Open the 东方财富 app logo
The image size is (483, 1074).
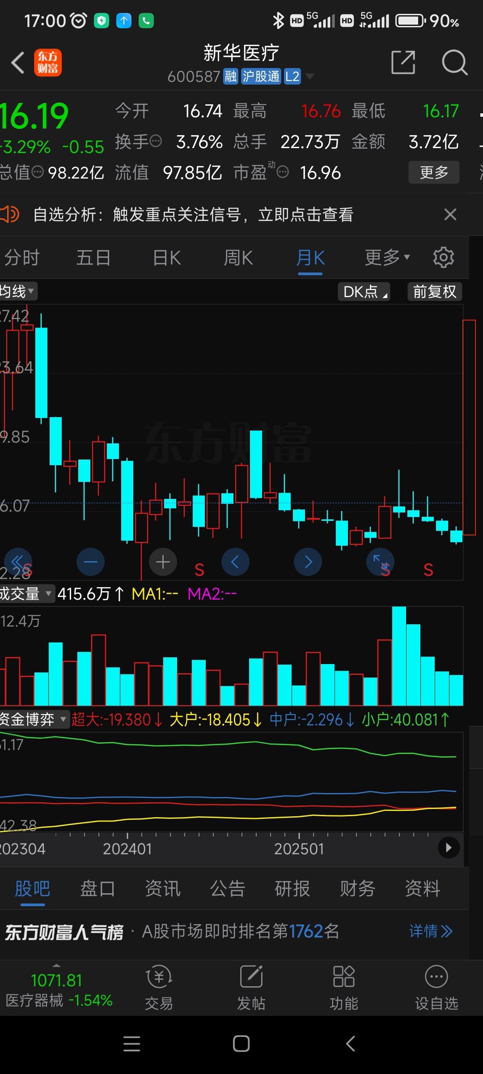point(48,63)
